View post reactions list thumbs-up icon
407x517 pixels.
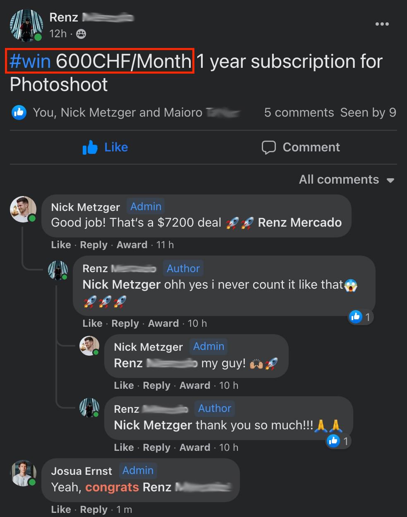point(19,112)
